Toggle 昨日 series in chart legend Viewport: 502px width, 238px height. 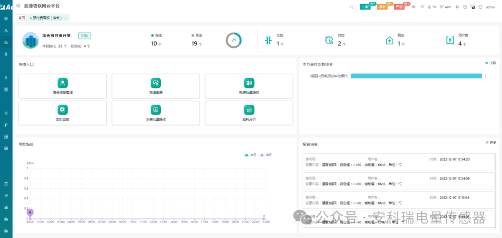(250, 155)
